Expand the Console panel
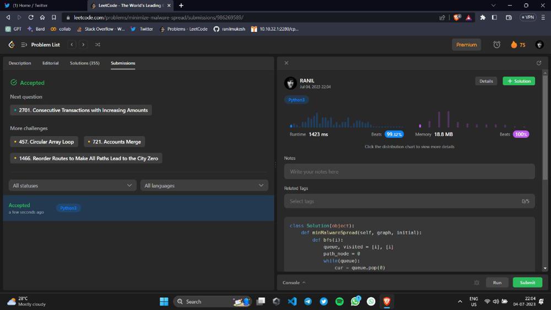This screenshot has height=310, width=551. (294, 282)
